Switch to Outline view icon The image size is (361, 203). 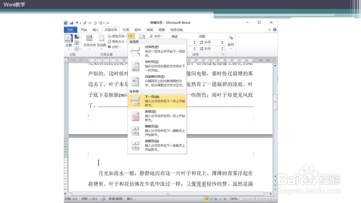click(x=220, y=199)
